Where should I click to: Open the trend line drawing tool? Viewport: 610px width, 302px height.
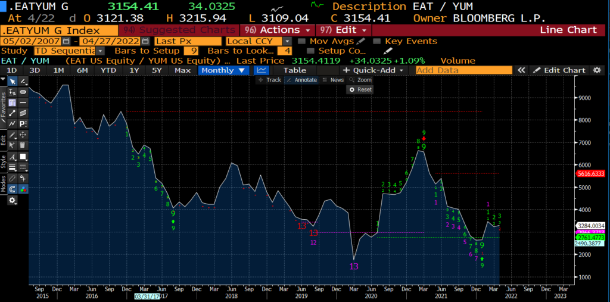[x=23, y=82]
